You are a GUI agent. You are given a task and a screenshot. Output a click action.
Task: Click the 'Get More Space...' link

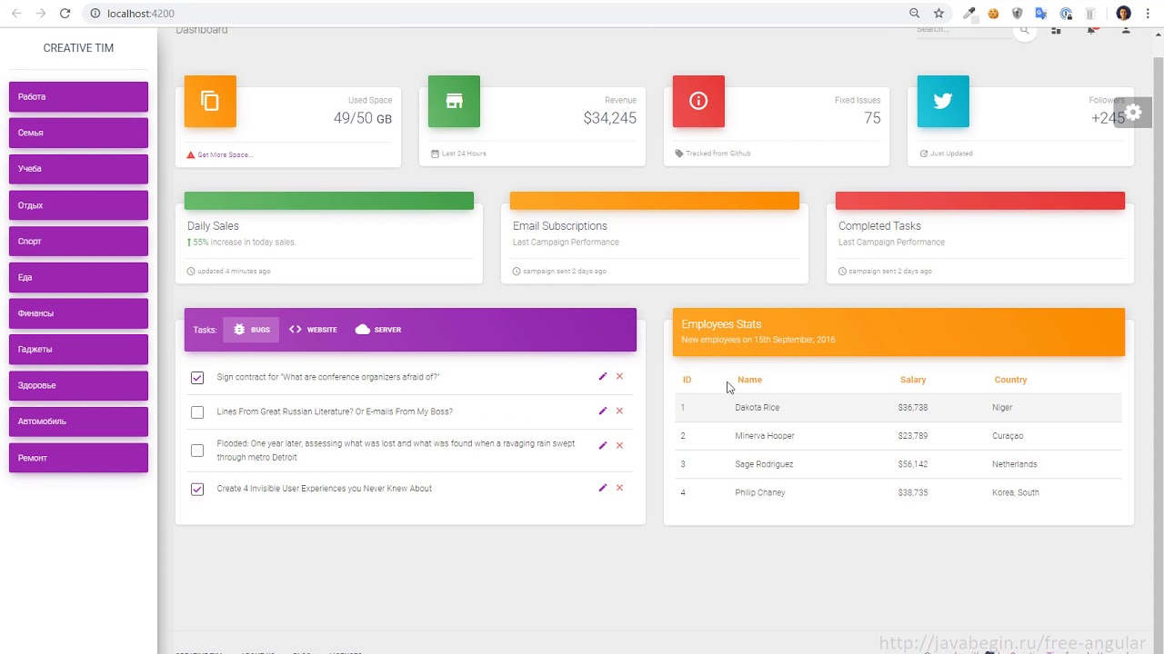(225, 155)
